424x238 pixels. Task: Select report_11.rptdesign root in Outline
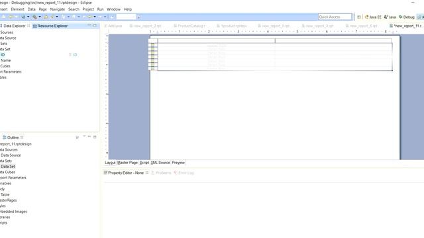pos(16,144)
